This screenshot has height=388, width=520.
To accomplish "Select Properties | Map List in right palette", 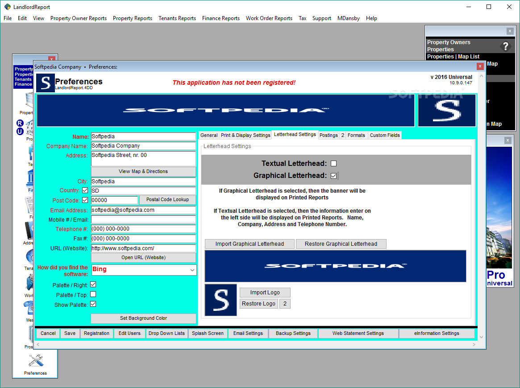I will 453,57.
